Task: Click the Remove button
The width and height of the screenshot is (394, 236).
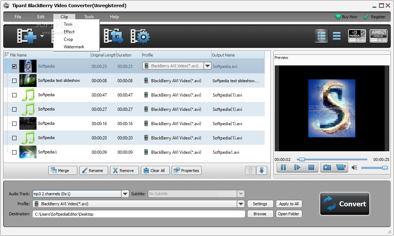Action: 124,171
